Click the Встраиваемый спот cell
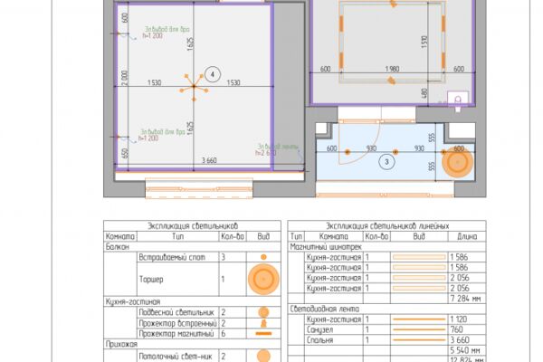Screen dimensions: 543x362 178,257
